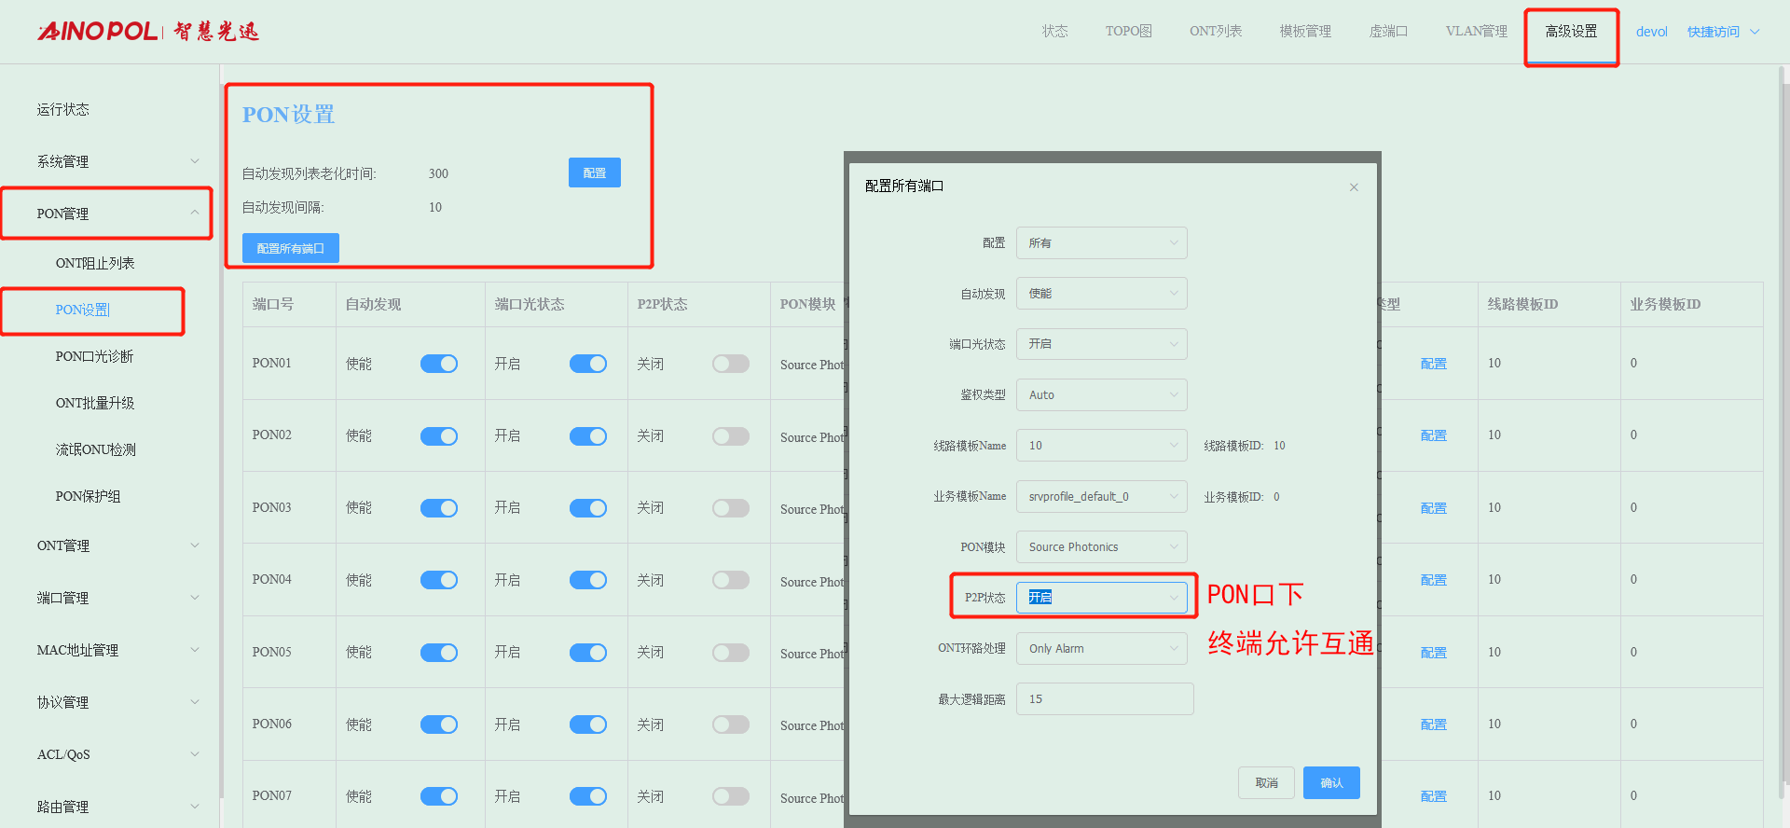Switch to the ONT列表 tab
The height and width of the screenshot is (828, 1790).
1215,32
